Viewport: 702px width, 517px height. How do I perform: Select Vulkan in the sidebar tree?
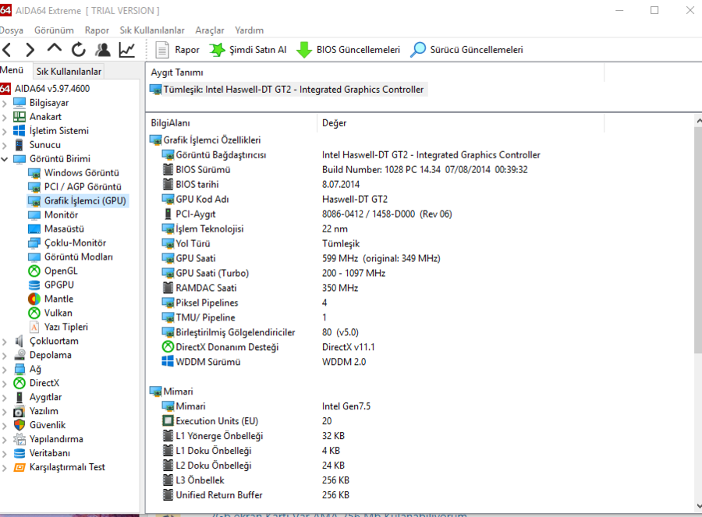click(58, 313)
